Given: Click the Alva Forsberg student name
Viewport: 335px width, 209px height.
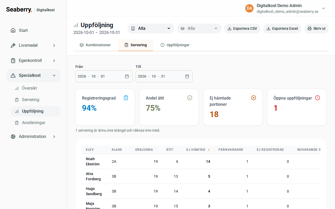Looking at the screenshot, I should (x=93, y=176).
